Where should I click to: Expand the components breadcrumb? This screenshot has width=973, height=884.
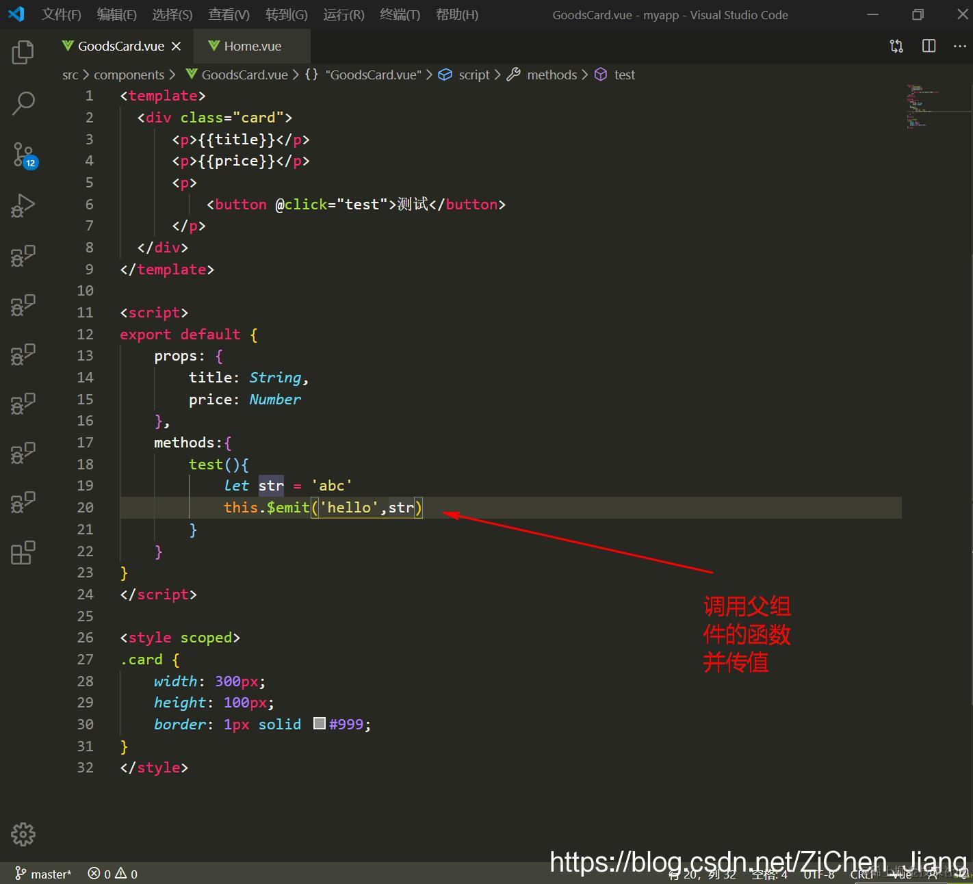[129, 75]
